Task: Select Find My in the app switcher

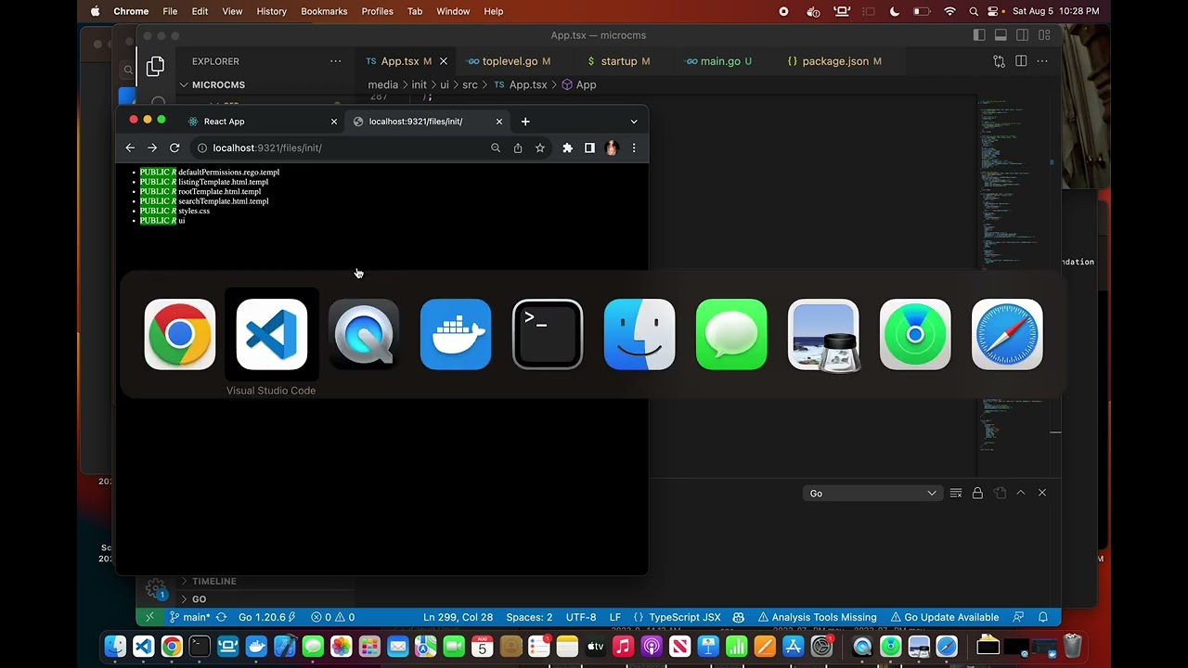Action: click(915, 335)
